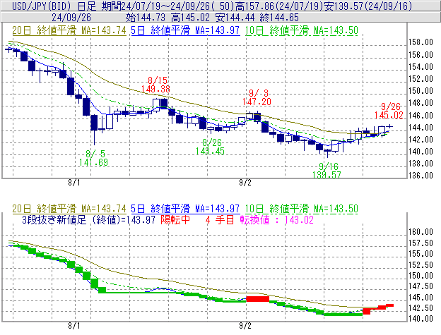
Task: Click the 24/09/26 date in header row
Action: coord(71,18)
